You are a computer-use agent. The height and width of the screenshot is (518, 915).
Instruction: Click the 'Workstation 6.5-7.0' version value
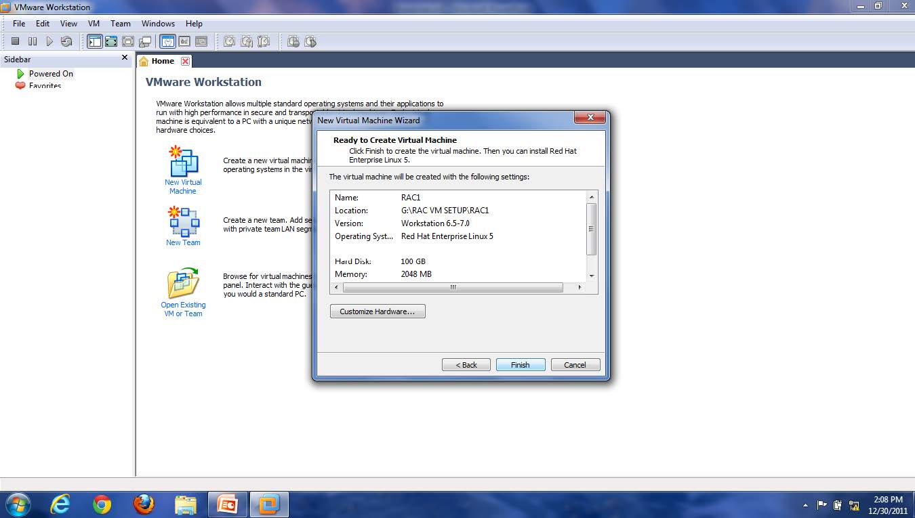pos(435,223)
